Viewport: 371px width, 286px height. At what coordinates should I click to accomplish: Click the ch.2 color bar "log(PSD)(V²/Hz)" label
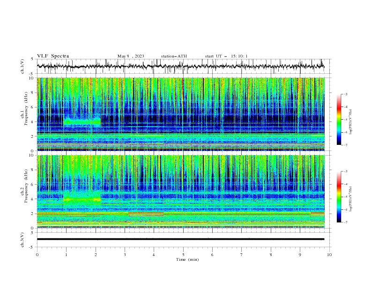[351, 199]
